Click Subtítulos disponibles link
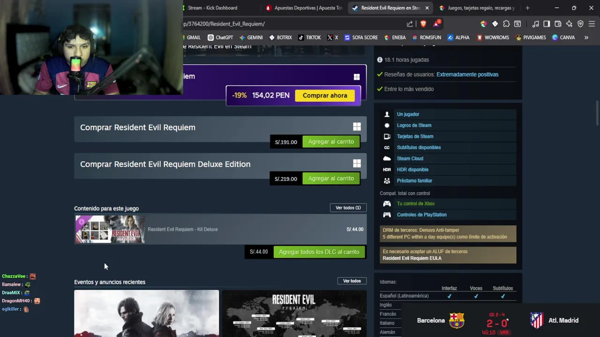 point(419,147)
